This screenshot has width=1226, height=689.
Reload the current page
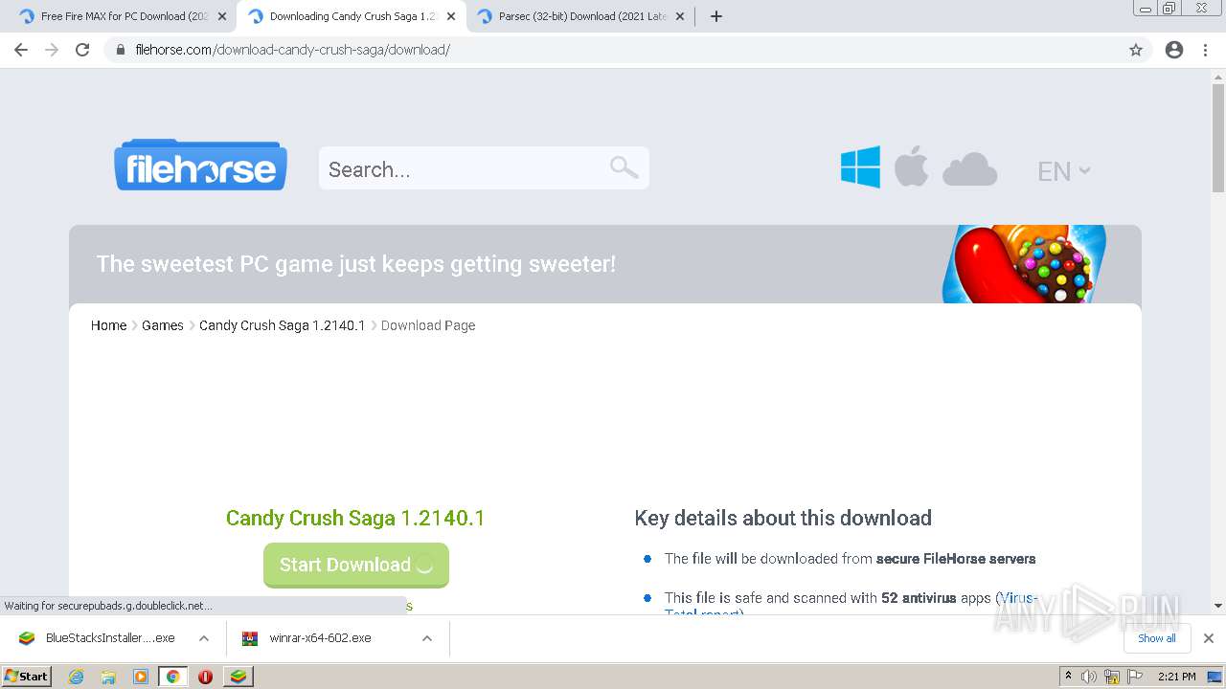tap(82, 50)
